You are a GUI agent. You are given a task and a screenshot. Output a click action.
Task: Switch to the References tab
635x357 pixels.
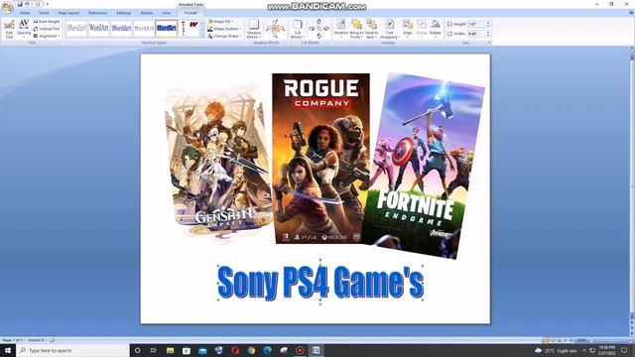(98, 13)
